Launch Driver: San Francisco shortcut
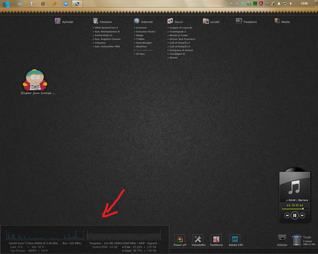Viewport: 318px width, 254px height. tap(182, 39)
